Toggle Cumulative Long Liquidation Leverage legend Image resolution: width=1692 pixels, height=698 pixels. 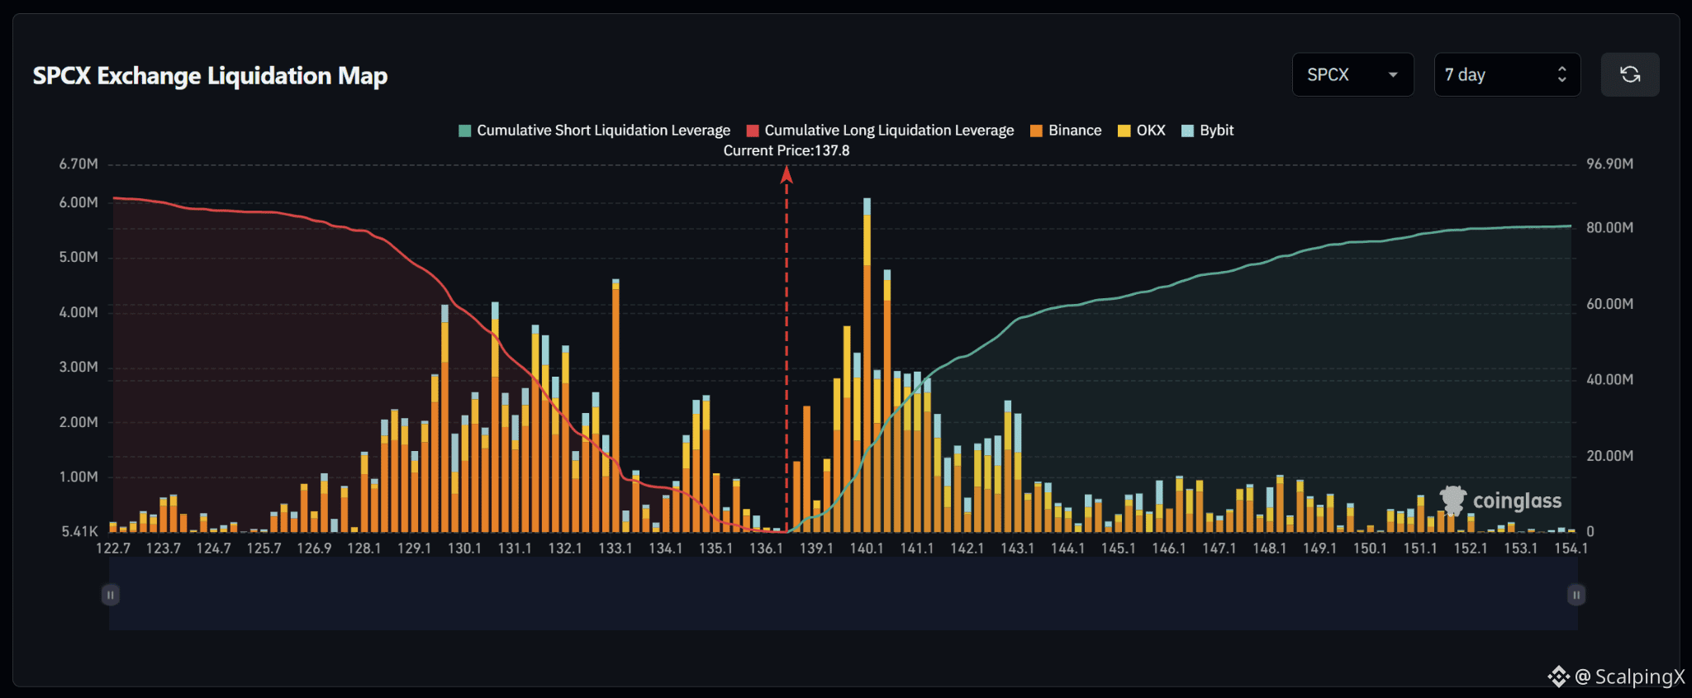pyautogui.click(x=880, y=131)
